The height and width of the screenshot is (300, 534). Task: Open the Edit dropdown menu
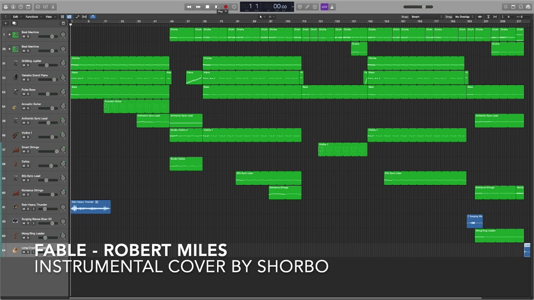point(18,17)
